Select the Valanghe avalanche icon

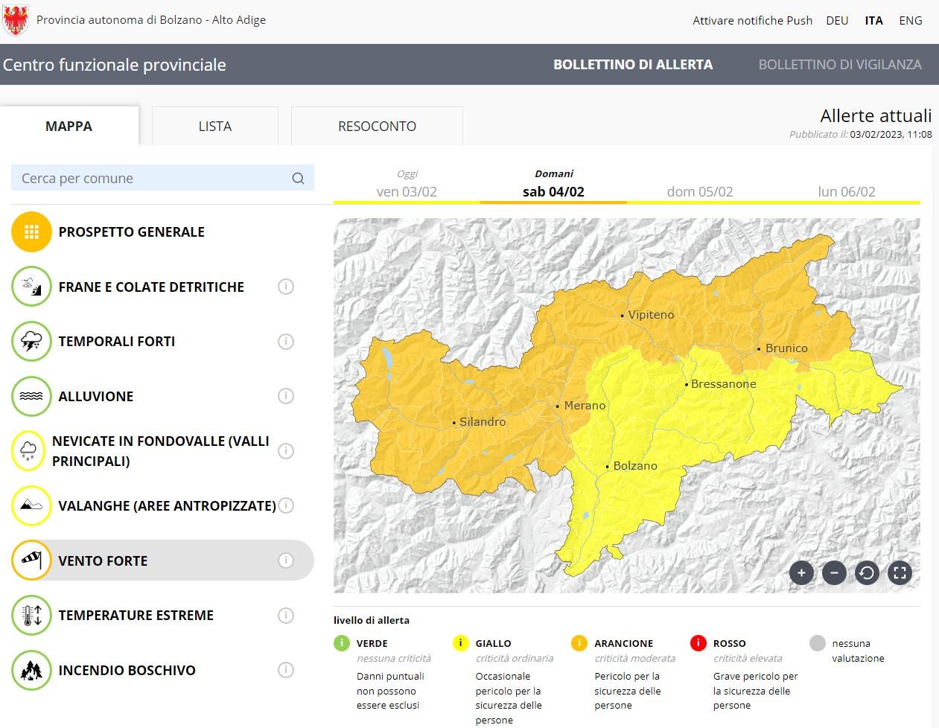31,506
